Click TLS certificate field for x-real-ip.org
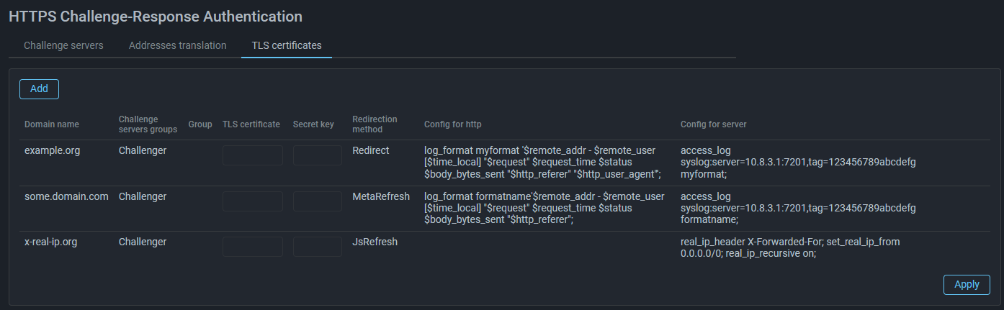 (252, 247)
